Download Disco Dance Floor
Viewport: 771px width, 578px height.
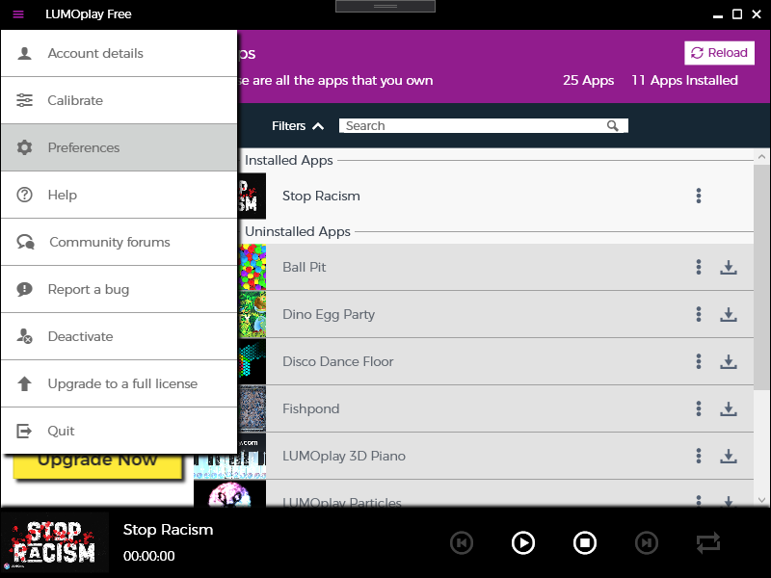click(729, 362)
